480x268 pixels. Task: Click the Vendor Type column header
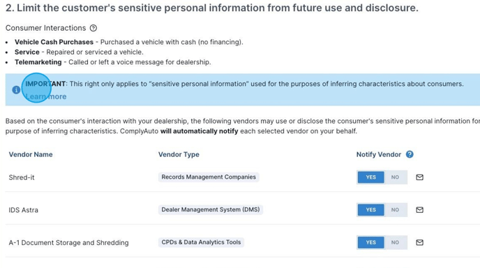pyautogui.click(x=179, y=154)
